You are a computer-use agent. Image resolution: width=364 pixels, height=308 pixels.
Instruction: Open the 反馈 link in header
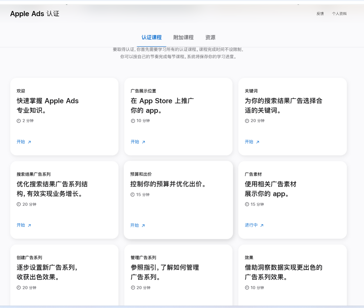pyautogui.click(x=320, y=14)
